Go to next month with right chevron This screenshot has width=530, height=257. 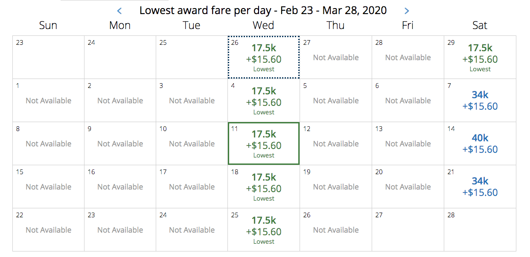[x=407, y=11]
